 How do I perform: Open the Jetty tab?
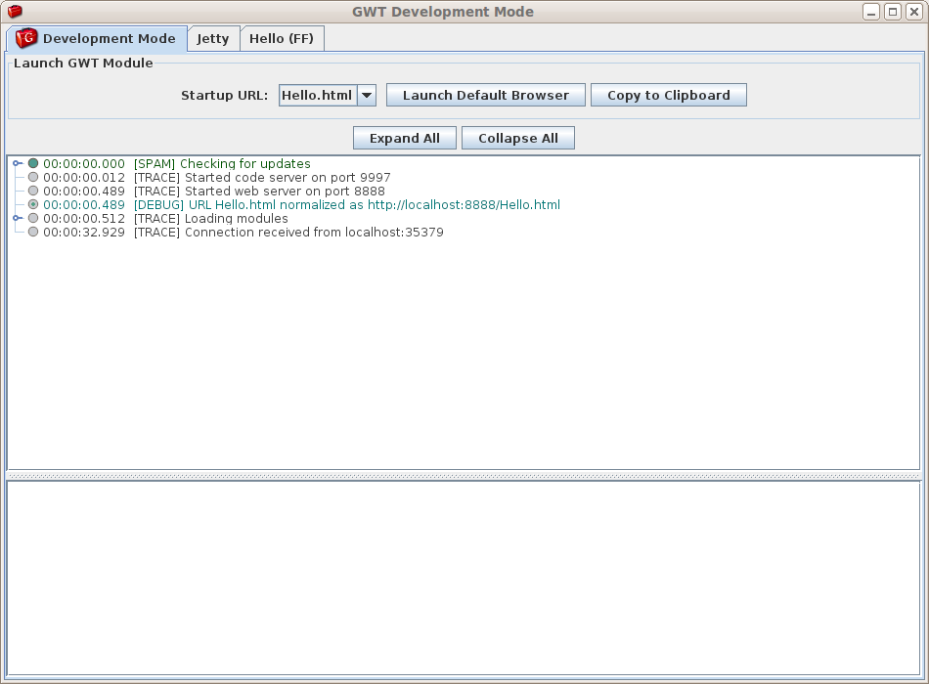click(213, 39)
